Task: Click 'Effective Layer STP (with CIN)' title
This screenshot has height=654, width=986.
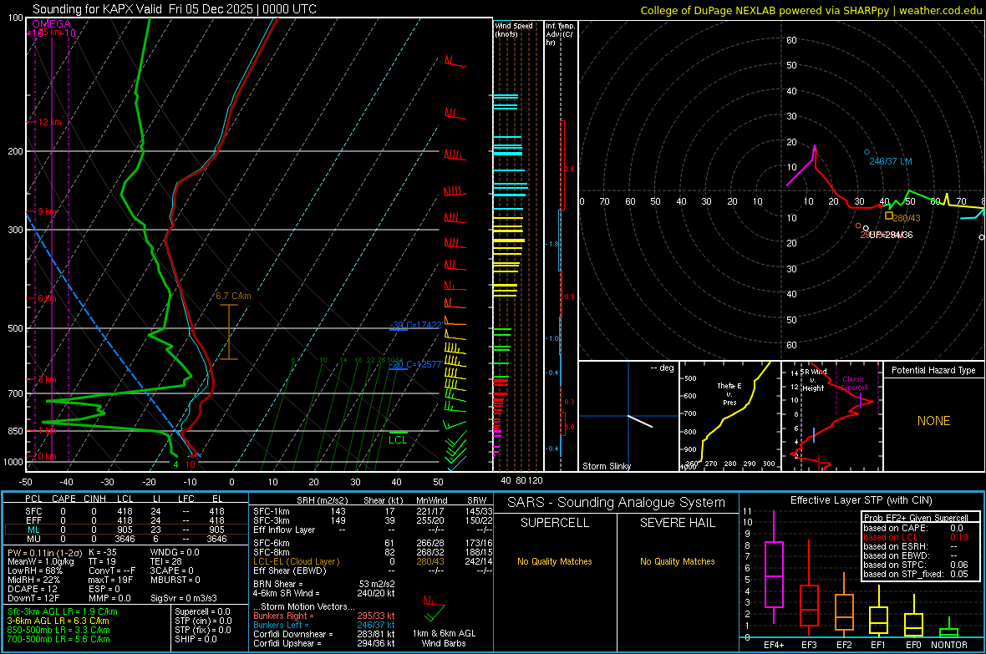Action: pyautogui.click(x=861, y=500)
